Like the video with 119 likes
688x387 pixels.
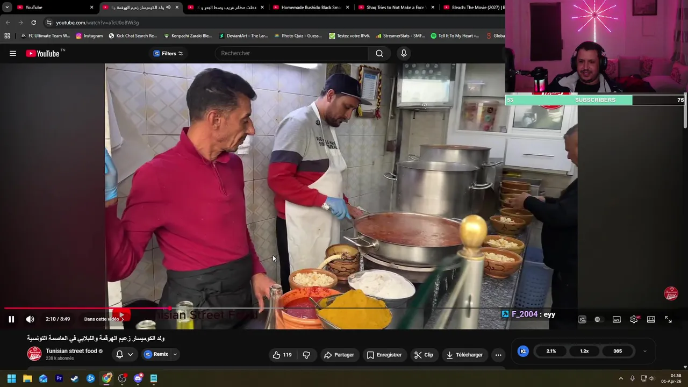282,355
